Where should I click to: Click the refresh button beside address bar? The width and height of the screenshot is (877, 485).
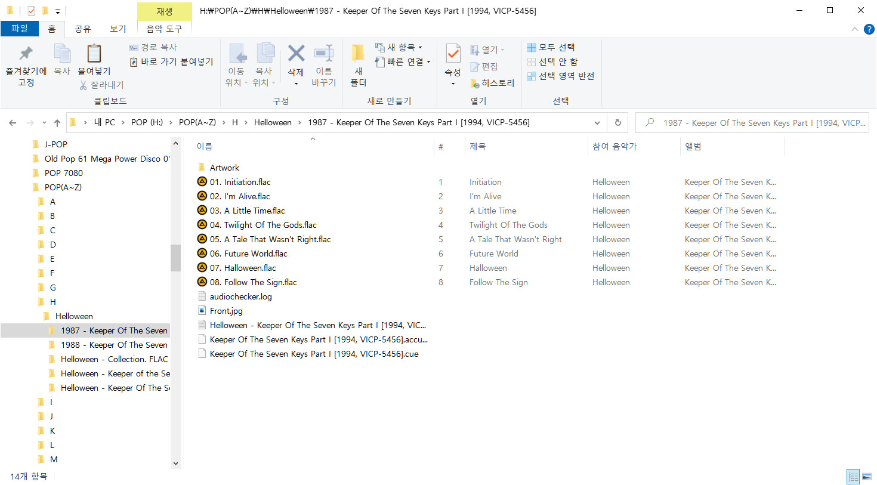point(618,122)
